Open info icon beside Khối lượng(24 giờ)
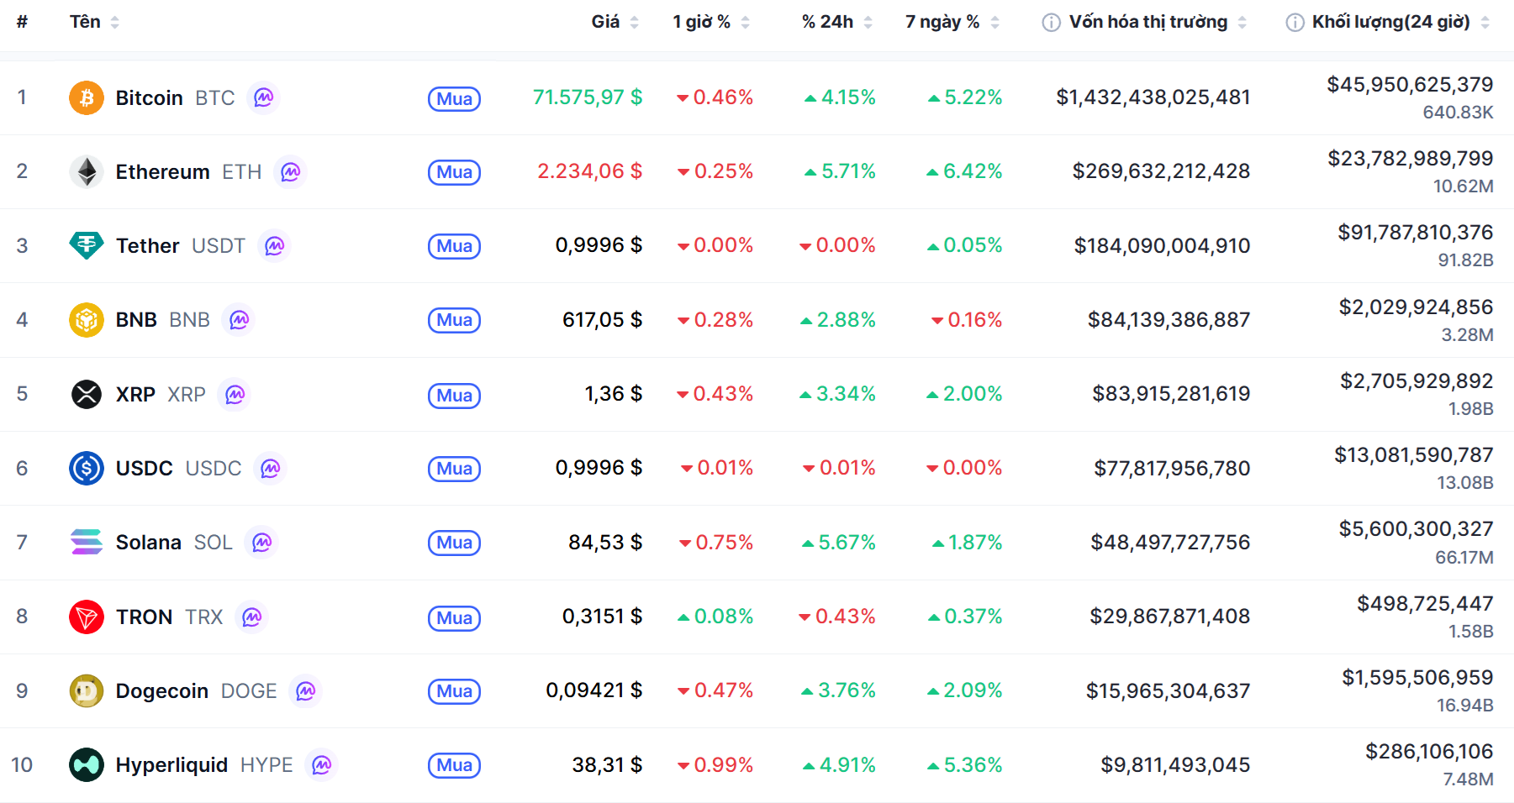The image size is (1514, 803). click(x=1295, y=23)
